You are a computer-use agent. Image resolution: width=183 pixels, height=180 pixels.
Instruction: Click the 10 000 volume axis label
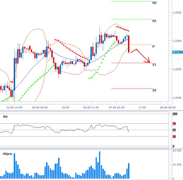pos(177,165)
